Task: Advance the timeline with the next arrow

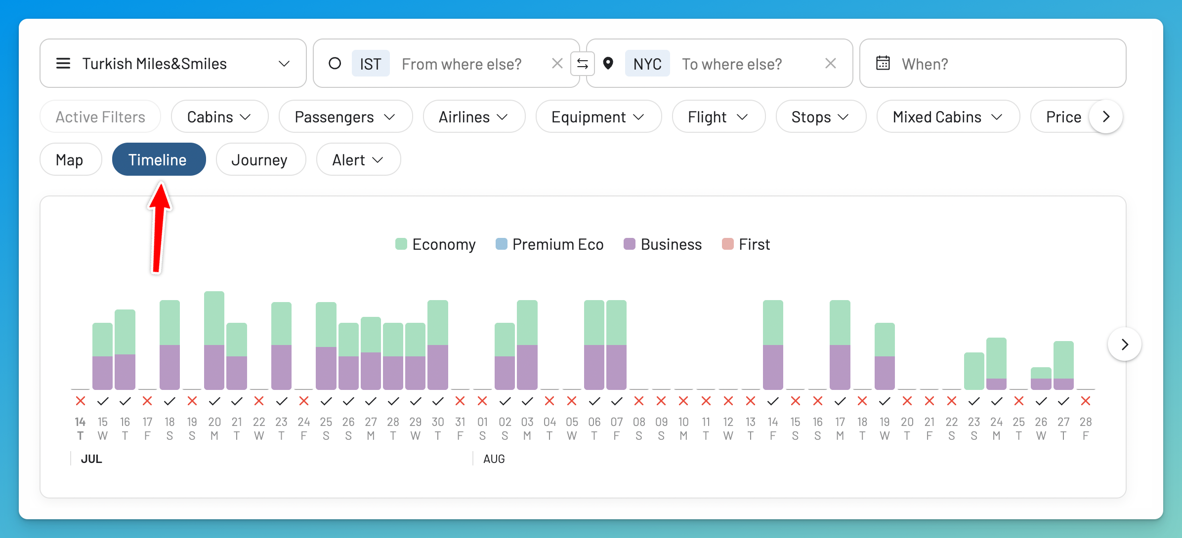Action: tap(1125, 344)
